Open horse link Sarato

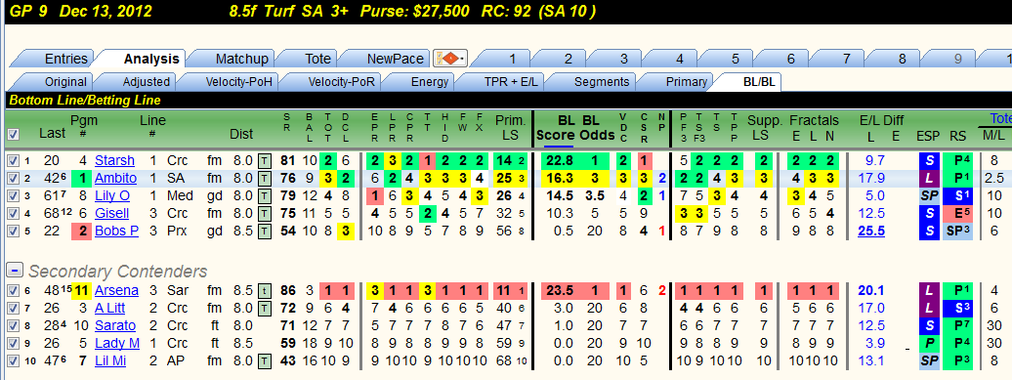(115, 326)
